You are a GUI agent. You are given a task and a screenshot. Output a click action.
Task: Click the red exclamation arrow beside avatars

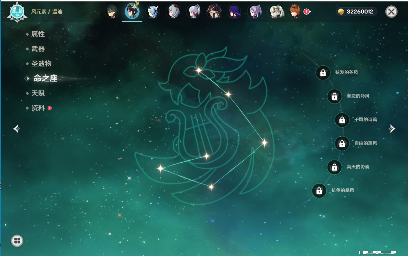pos(307,12)
